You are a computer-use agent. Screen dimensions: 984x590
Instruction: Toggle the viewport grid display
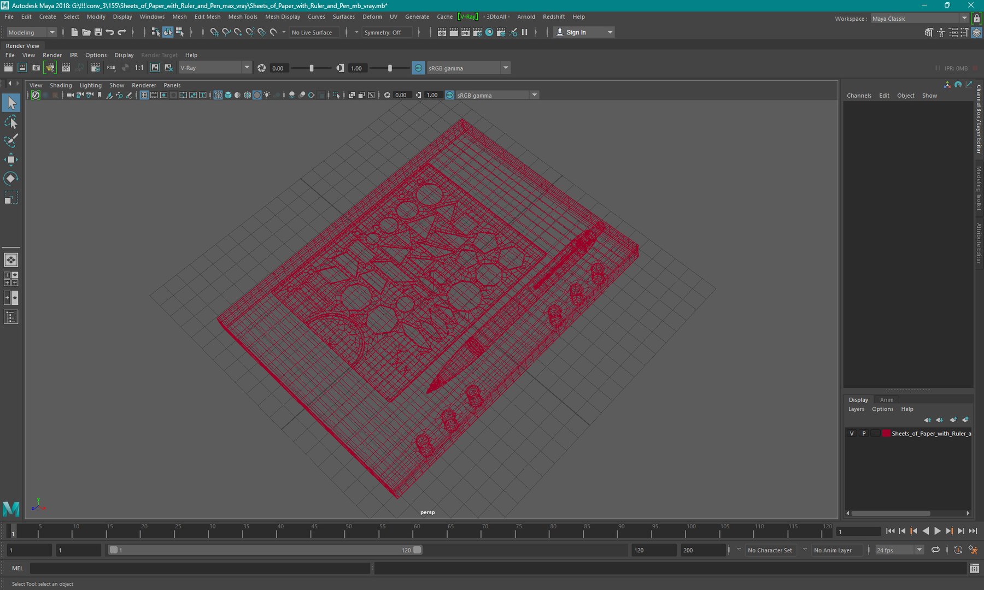tap(144, 95)
